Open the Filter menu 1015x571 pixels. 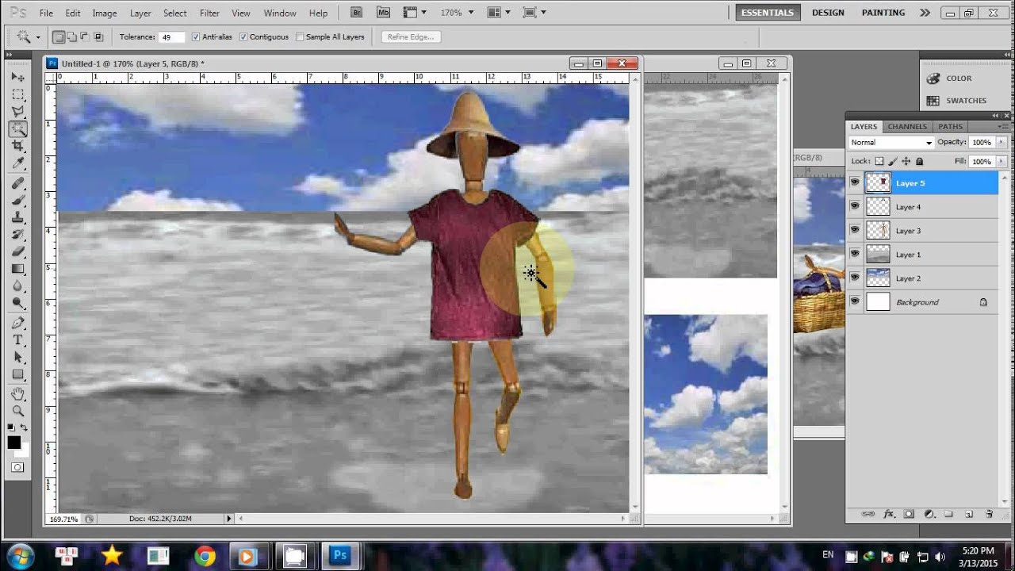pyautogui.click(x=209, y=13)
